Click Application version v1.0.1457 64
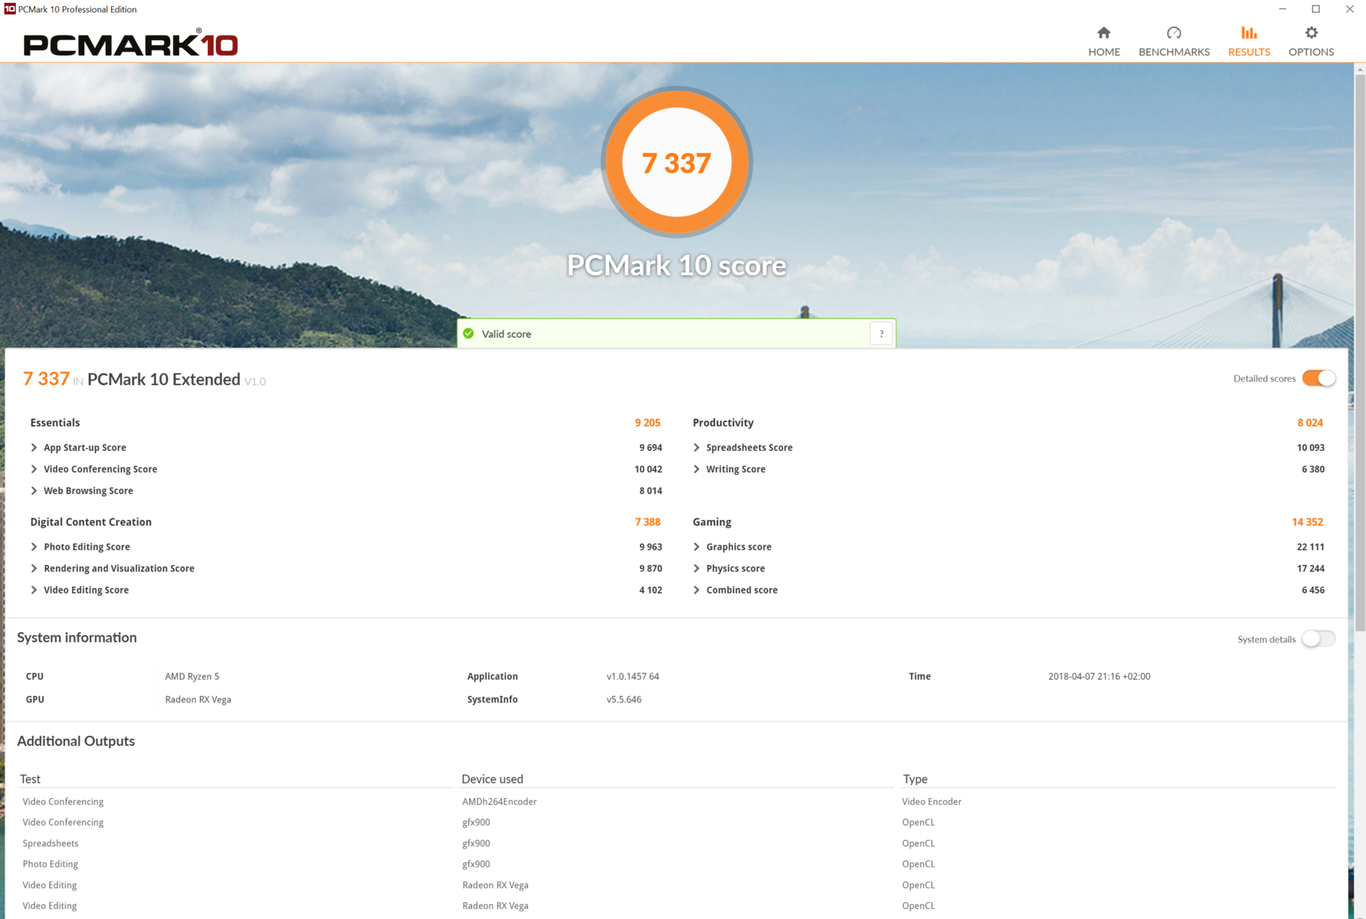 [633, 676]
